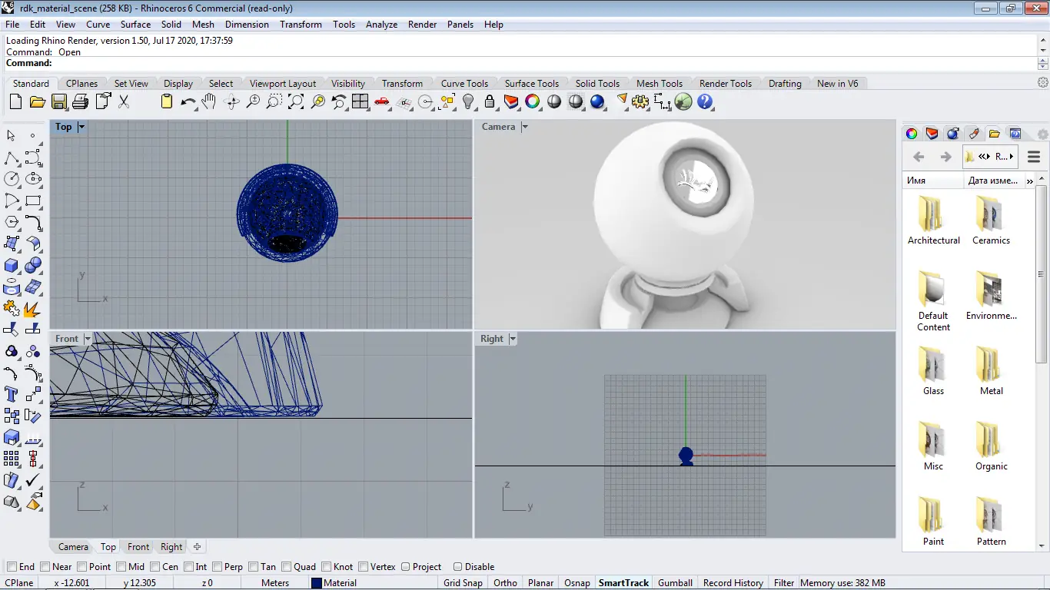Click the light bulb Hide icon
The image size is (1050, 590).
[468, 101]
